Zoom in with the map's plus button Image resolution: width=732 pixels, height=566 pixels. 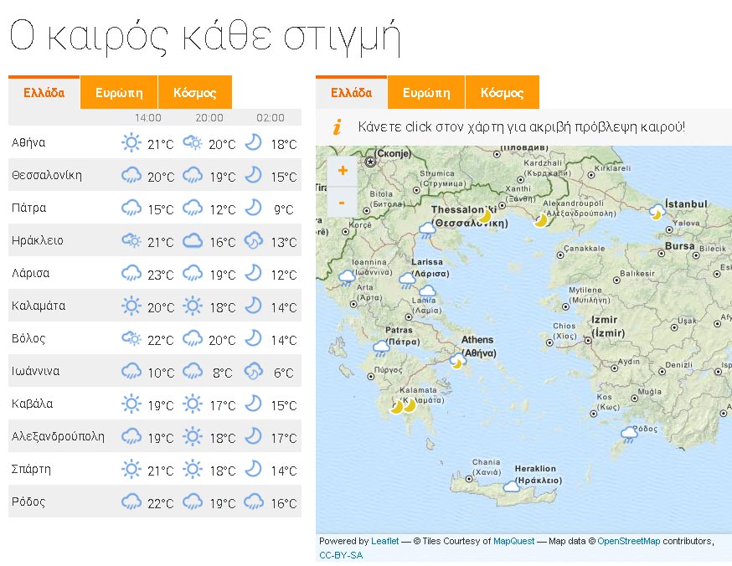coord(342,170)
